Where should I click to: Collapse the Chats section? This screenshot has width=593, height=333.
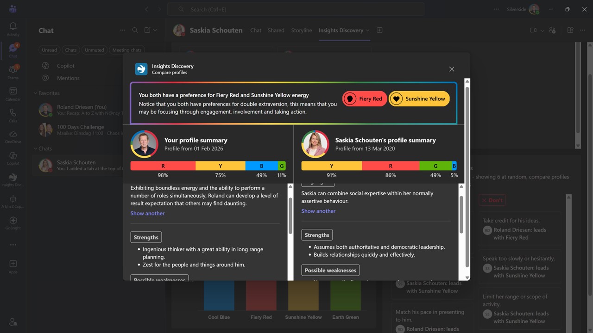[36, 148]
